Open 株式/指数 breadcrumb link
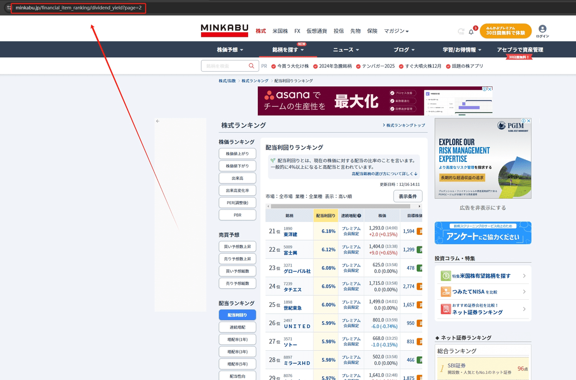 click(x=227, y=81)
